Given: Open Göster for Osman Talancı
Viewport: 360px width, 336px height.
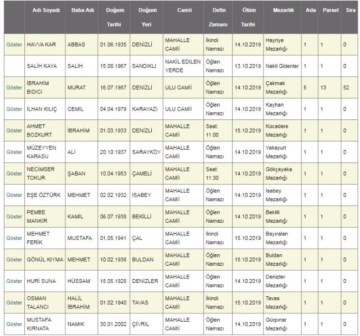Looking at the screenshot, I should click(14, 303).
